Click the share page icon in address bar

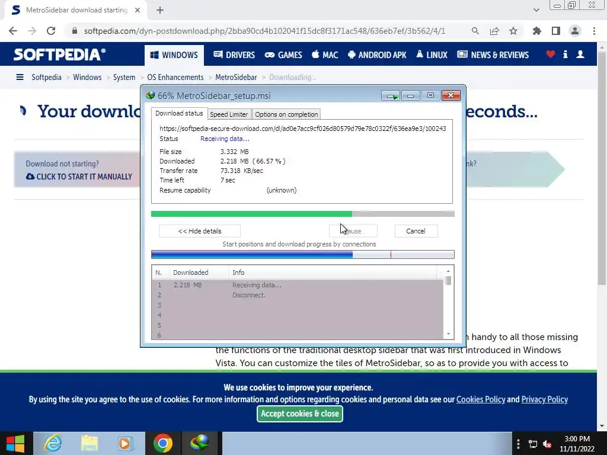tap(494, 31)
